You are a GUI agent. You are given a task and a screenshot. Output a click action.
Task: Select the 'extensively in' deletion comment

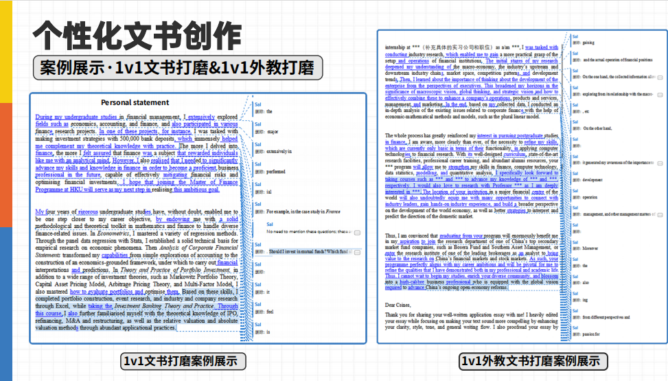273,151
